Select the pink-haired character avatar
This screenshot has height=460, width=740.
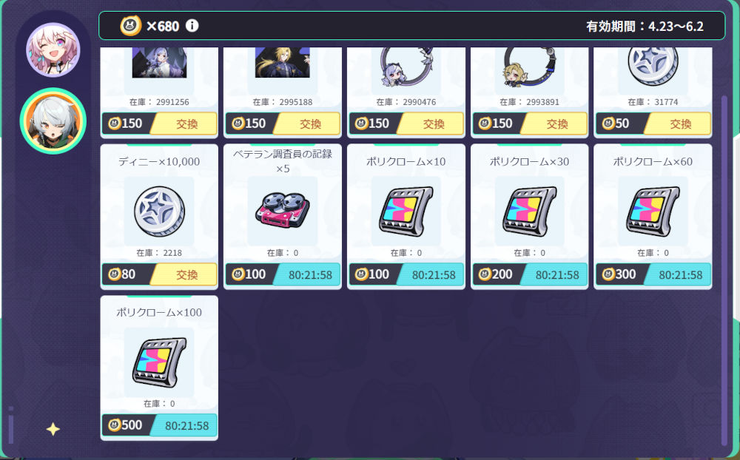[x=53, y=50]
